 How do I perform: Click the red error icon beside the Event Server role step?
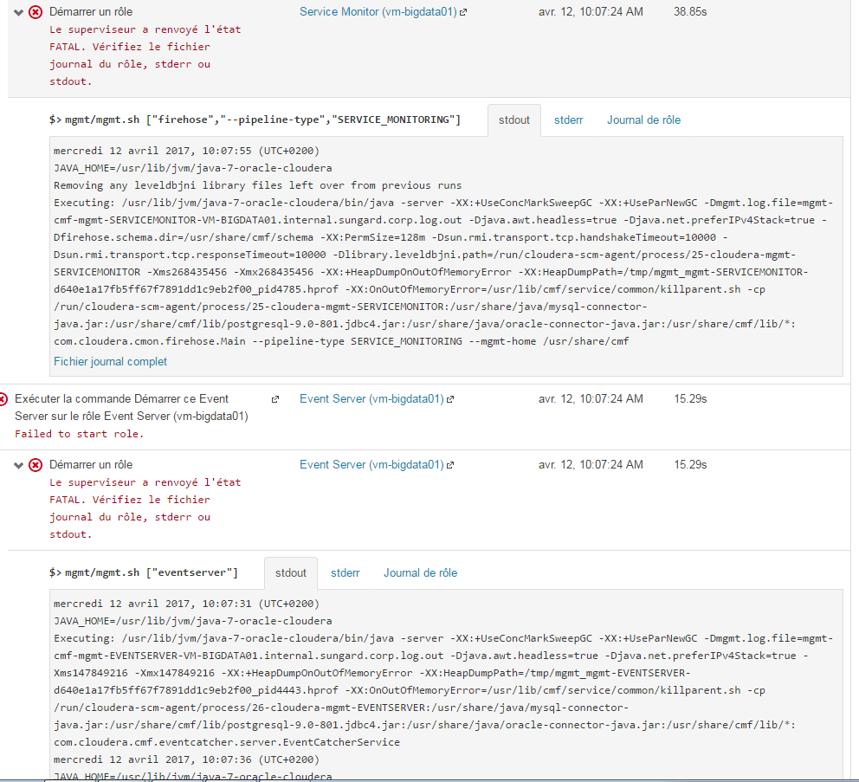point(36,465)
